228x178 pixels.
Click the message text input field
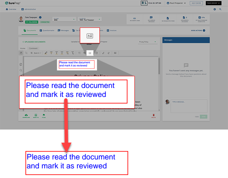click(189, 106)
